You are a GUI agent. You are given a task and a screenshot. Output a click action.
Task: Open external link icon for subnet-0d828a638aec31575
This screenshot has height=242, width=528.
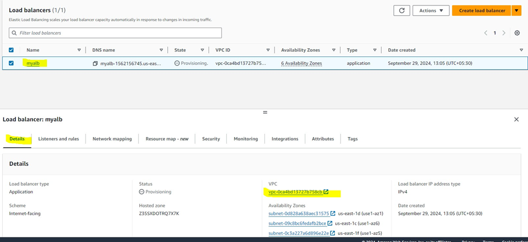[x=333, y=213]
